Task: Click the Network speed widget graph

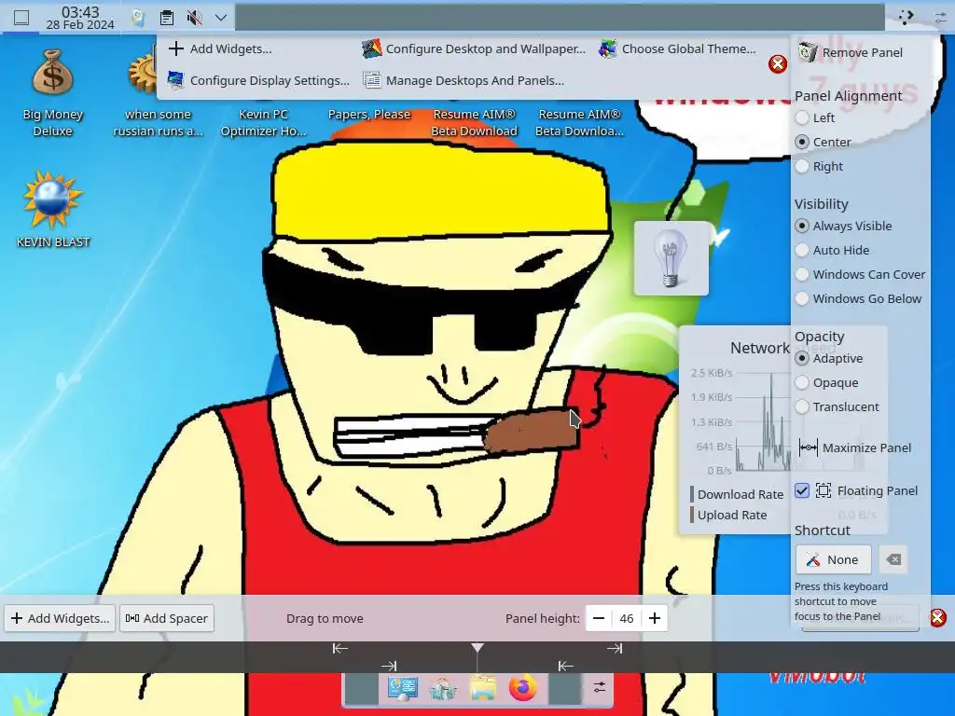Action: click(761, 423)
